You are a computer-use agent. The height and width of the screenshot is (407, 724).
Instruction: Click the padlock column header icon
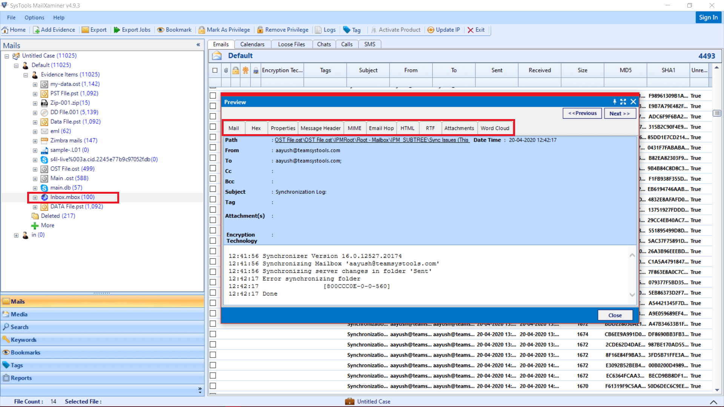tap(236, 70)
